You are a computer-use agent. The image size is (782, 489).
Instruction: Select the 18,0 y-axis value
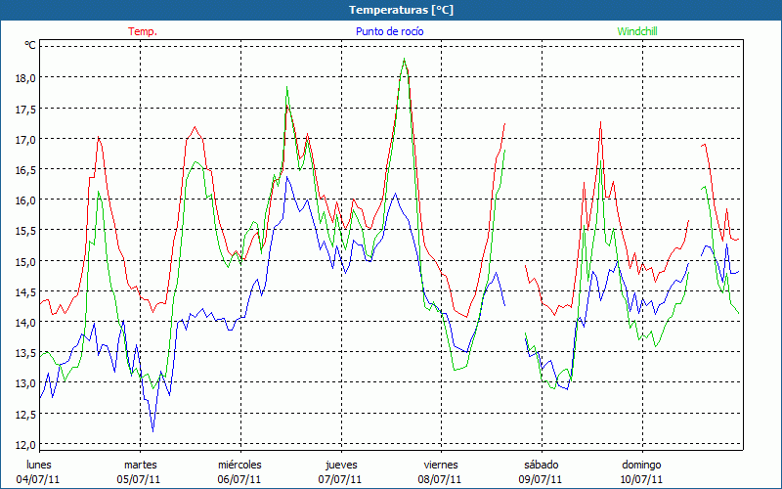[x=24, y=77]
